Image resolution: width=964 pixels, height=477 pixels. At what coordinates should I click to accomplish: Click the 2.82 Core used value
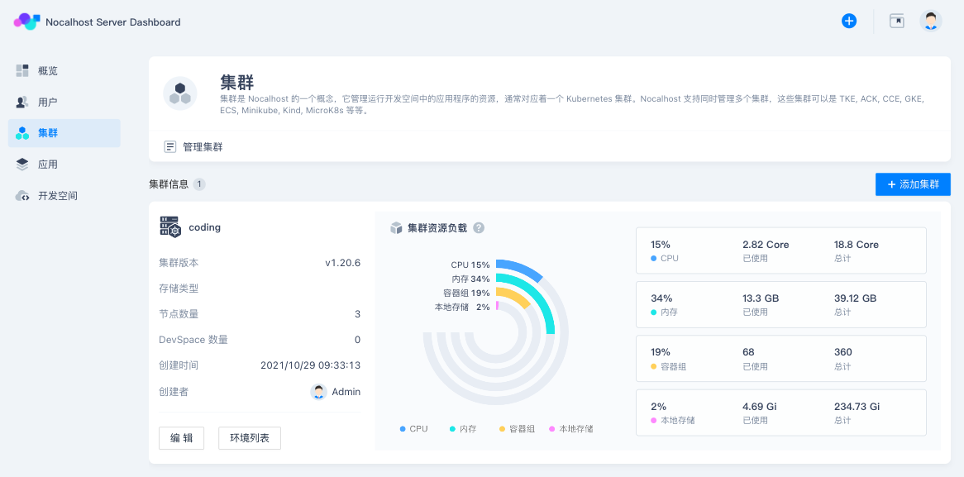point(766,245)
